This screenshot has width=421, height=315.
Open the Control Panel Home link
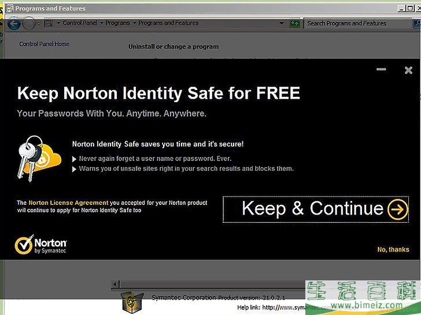click(x=44, y=44)
